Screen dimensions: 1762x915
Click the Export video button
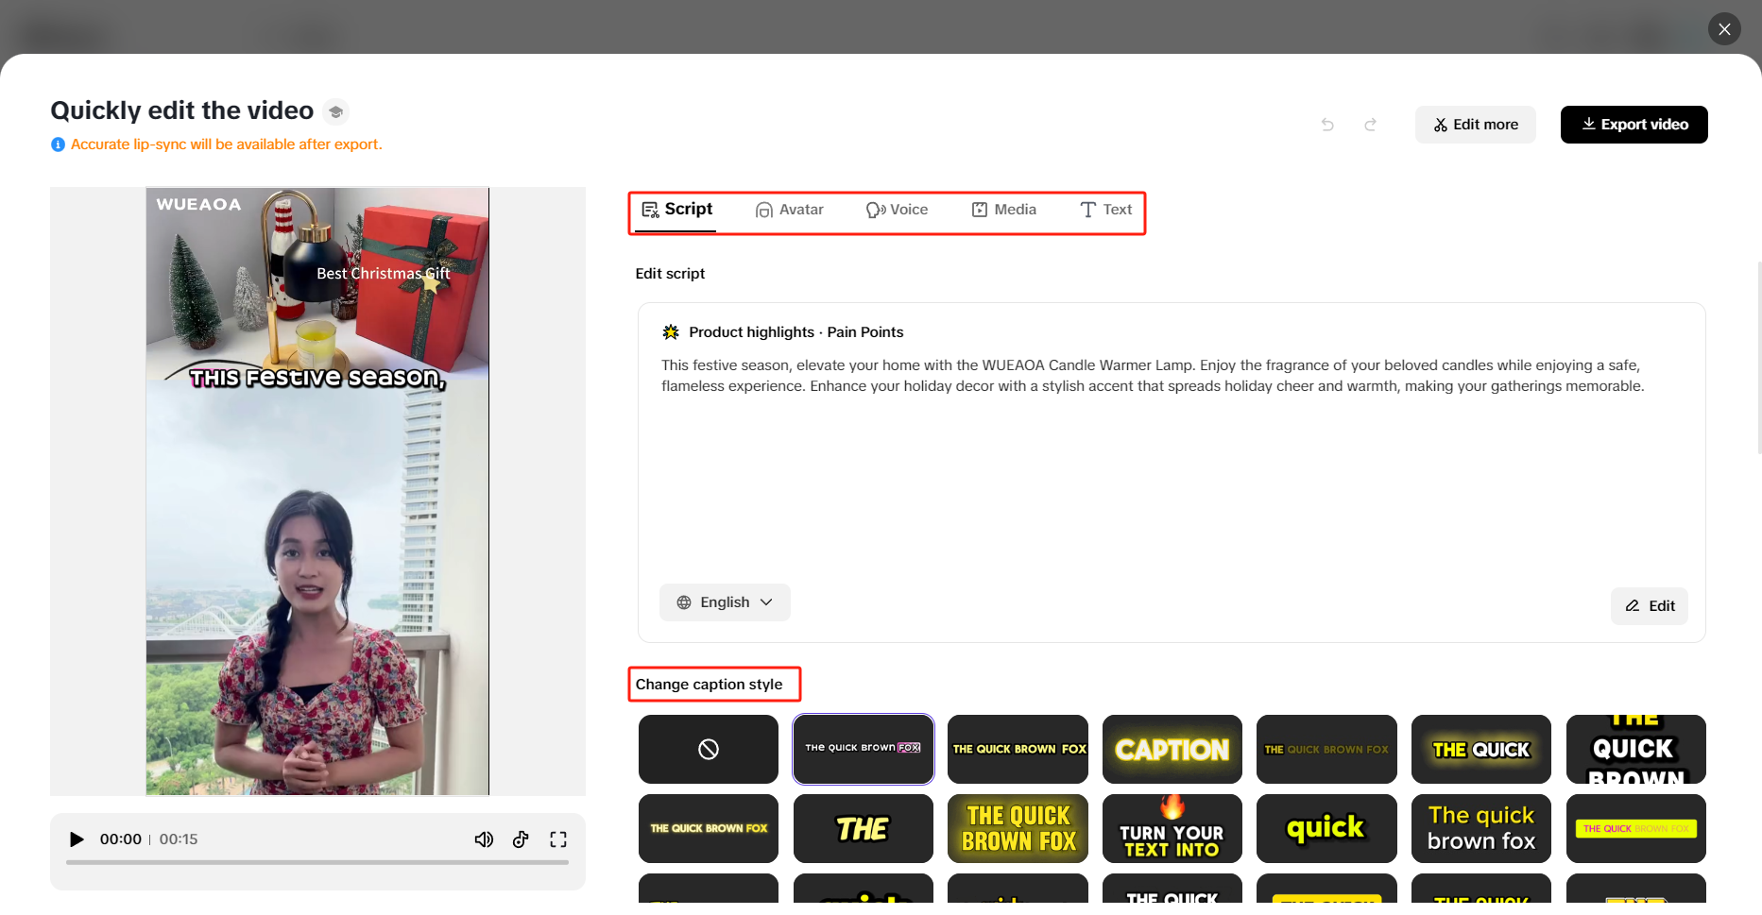pos(1634,125)
